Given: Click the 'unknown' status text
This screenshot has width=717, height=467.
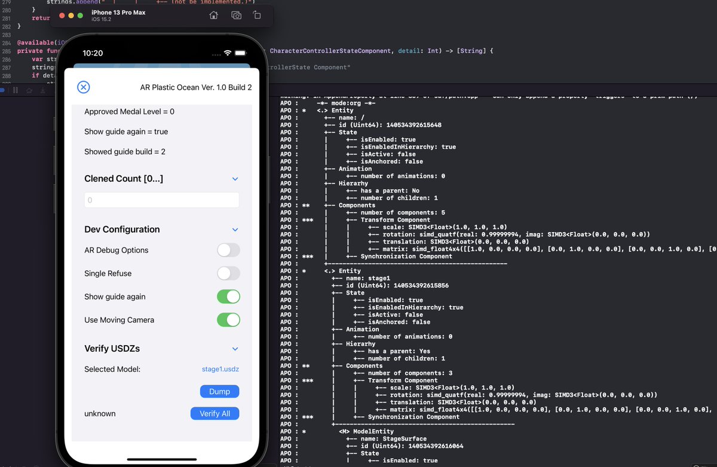Looking at the screenshot, I should (x=100, y=414).
